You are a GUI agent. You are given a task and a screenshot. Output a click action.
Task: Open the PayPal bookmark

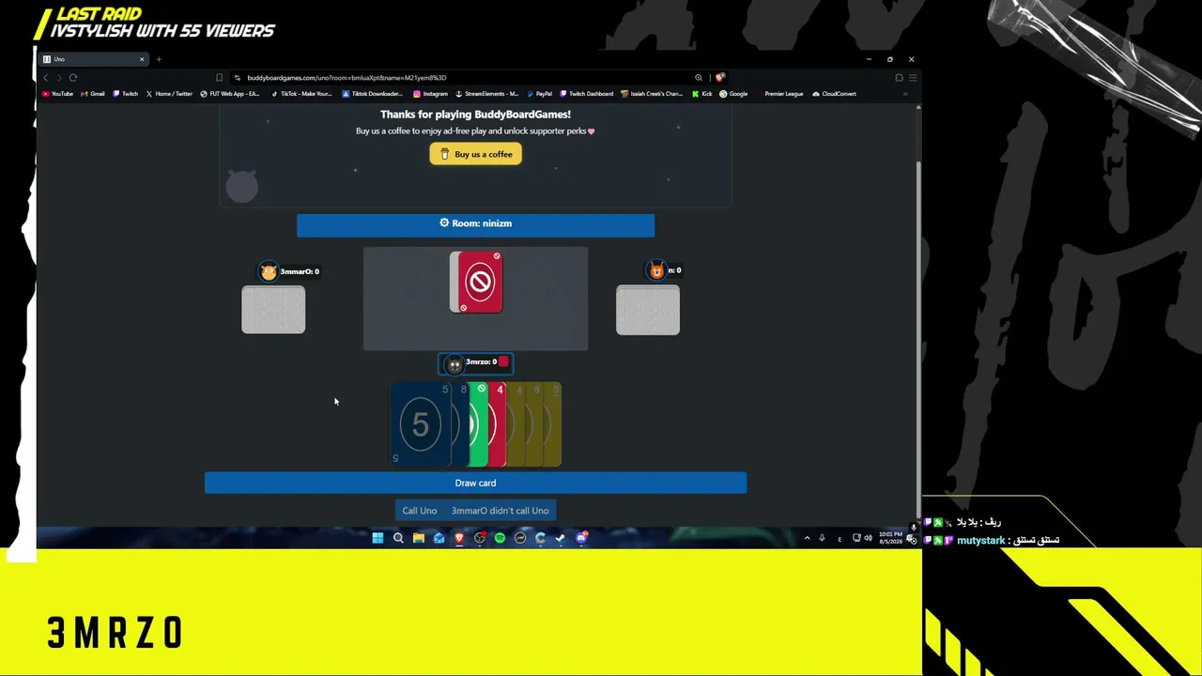(x=539, y=94)
